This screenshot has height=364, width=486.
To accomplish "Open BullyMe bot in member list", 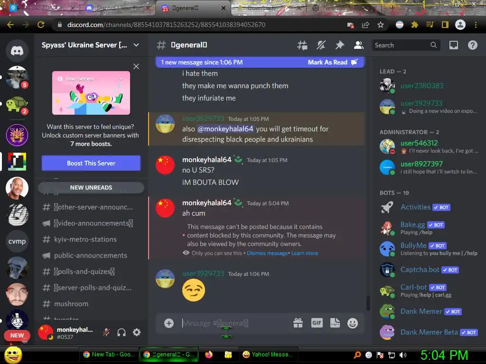I will (429, 249).
